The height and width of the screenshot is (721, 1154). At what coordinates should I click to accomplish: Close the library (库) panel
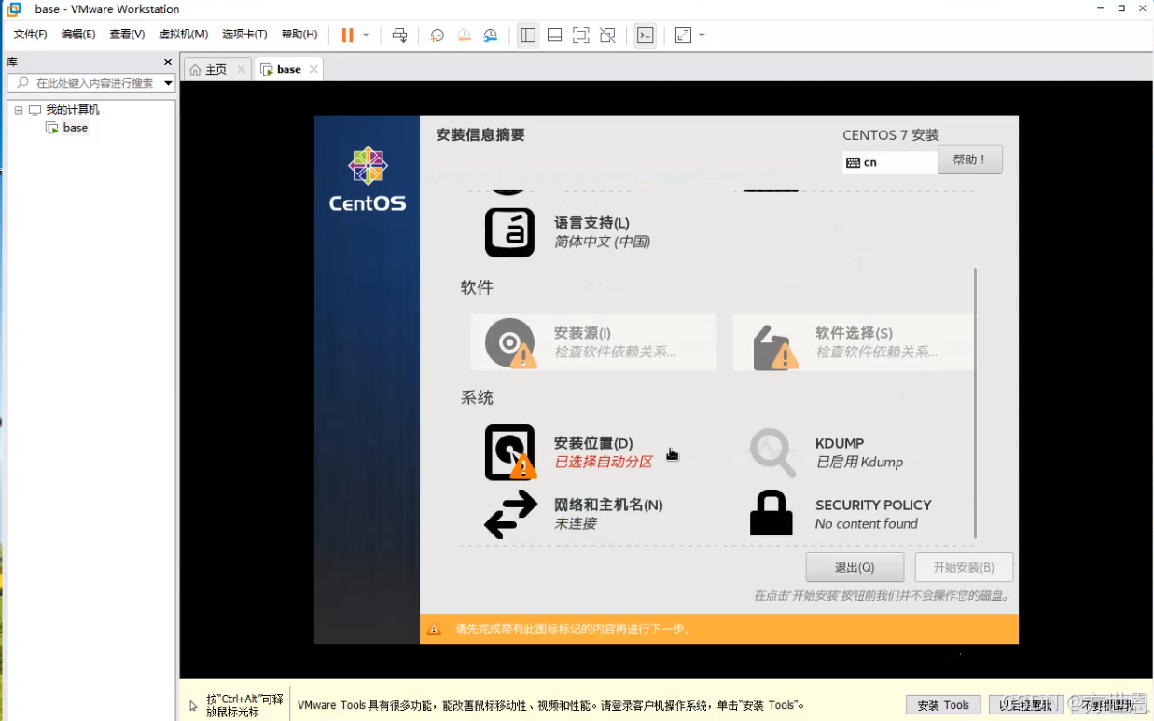tap(168, 62)
